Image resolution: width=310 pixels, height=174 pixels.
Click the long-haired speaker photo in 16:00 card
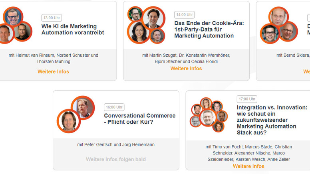(69, 121)
